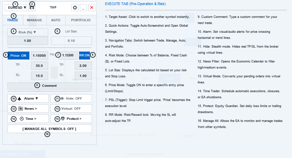The width and height of the screenshot is (292, 158).
Task: Click the heading 'EXECUTE TAB (Pre-Operation & Risk)'
Action: (135, 4)
